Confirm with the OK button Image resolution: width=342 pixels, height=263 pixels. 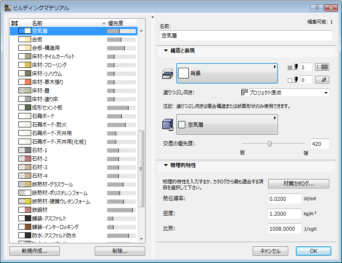coord(313,251)
